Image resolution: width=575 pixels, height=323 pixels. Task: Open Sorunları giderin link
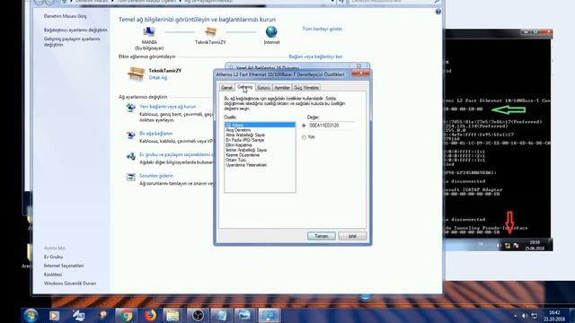155,176
